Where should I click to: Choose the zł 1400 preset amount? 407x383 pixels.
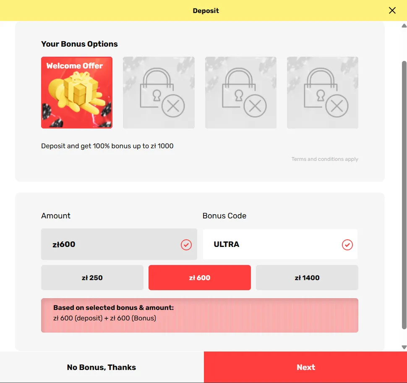(x=307, y=278)
